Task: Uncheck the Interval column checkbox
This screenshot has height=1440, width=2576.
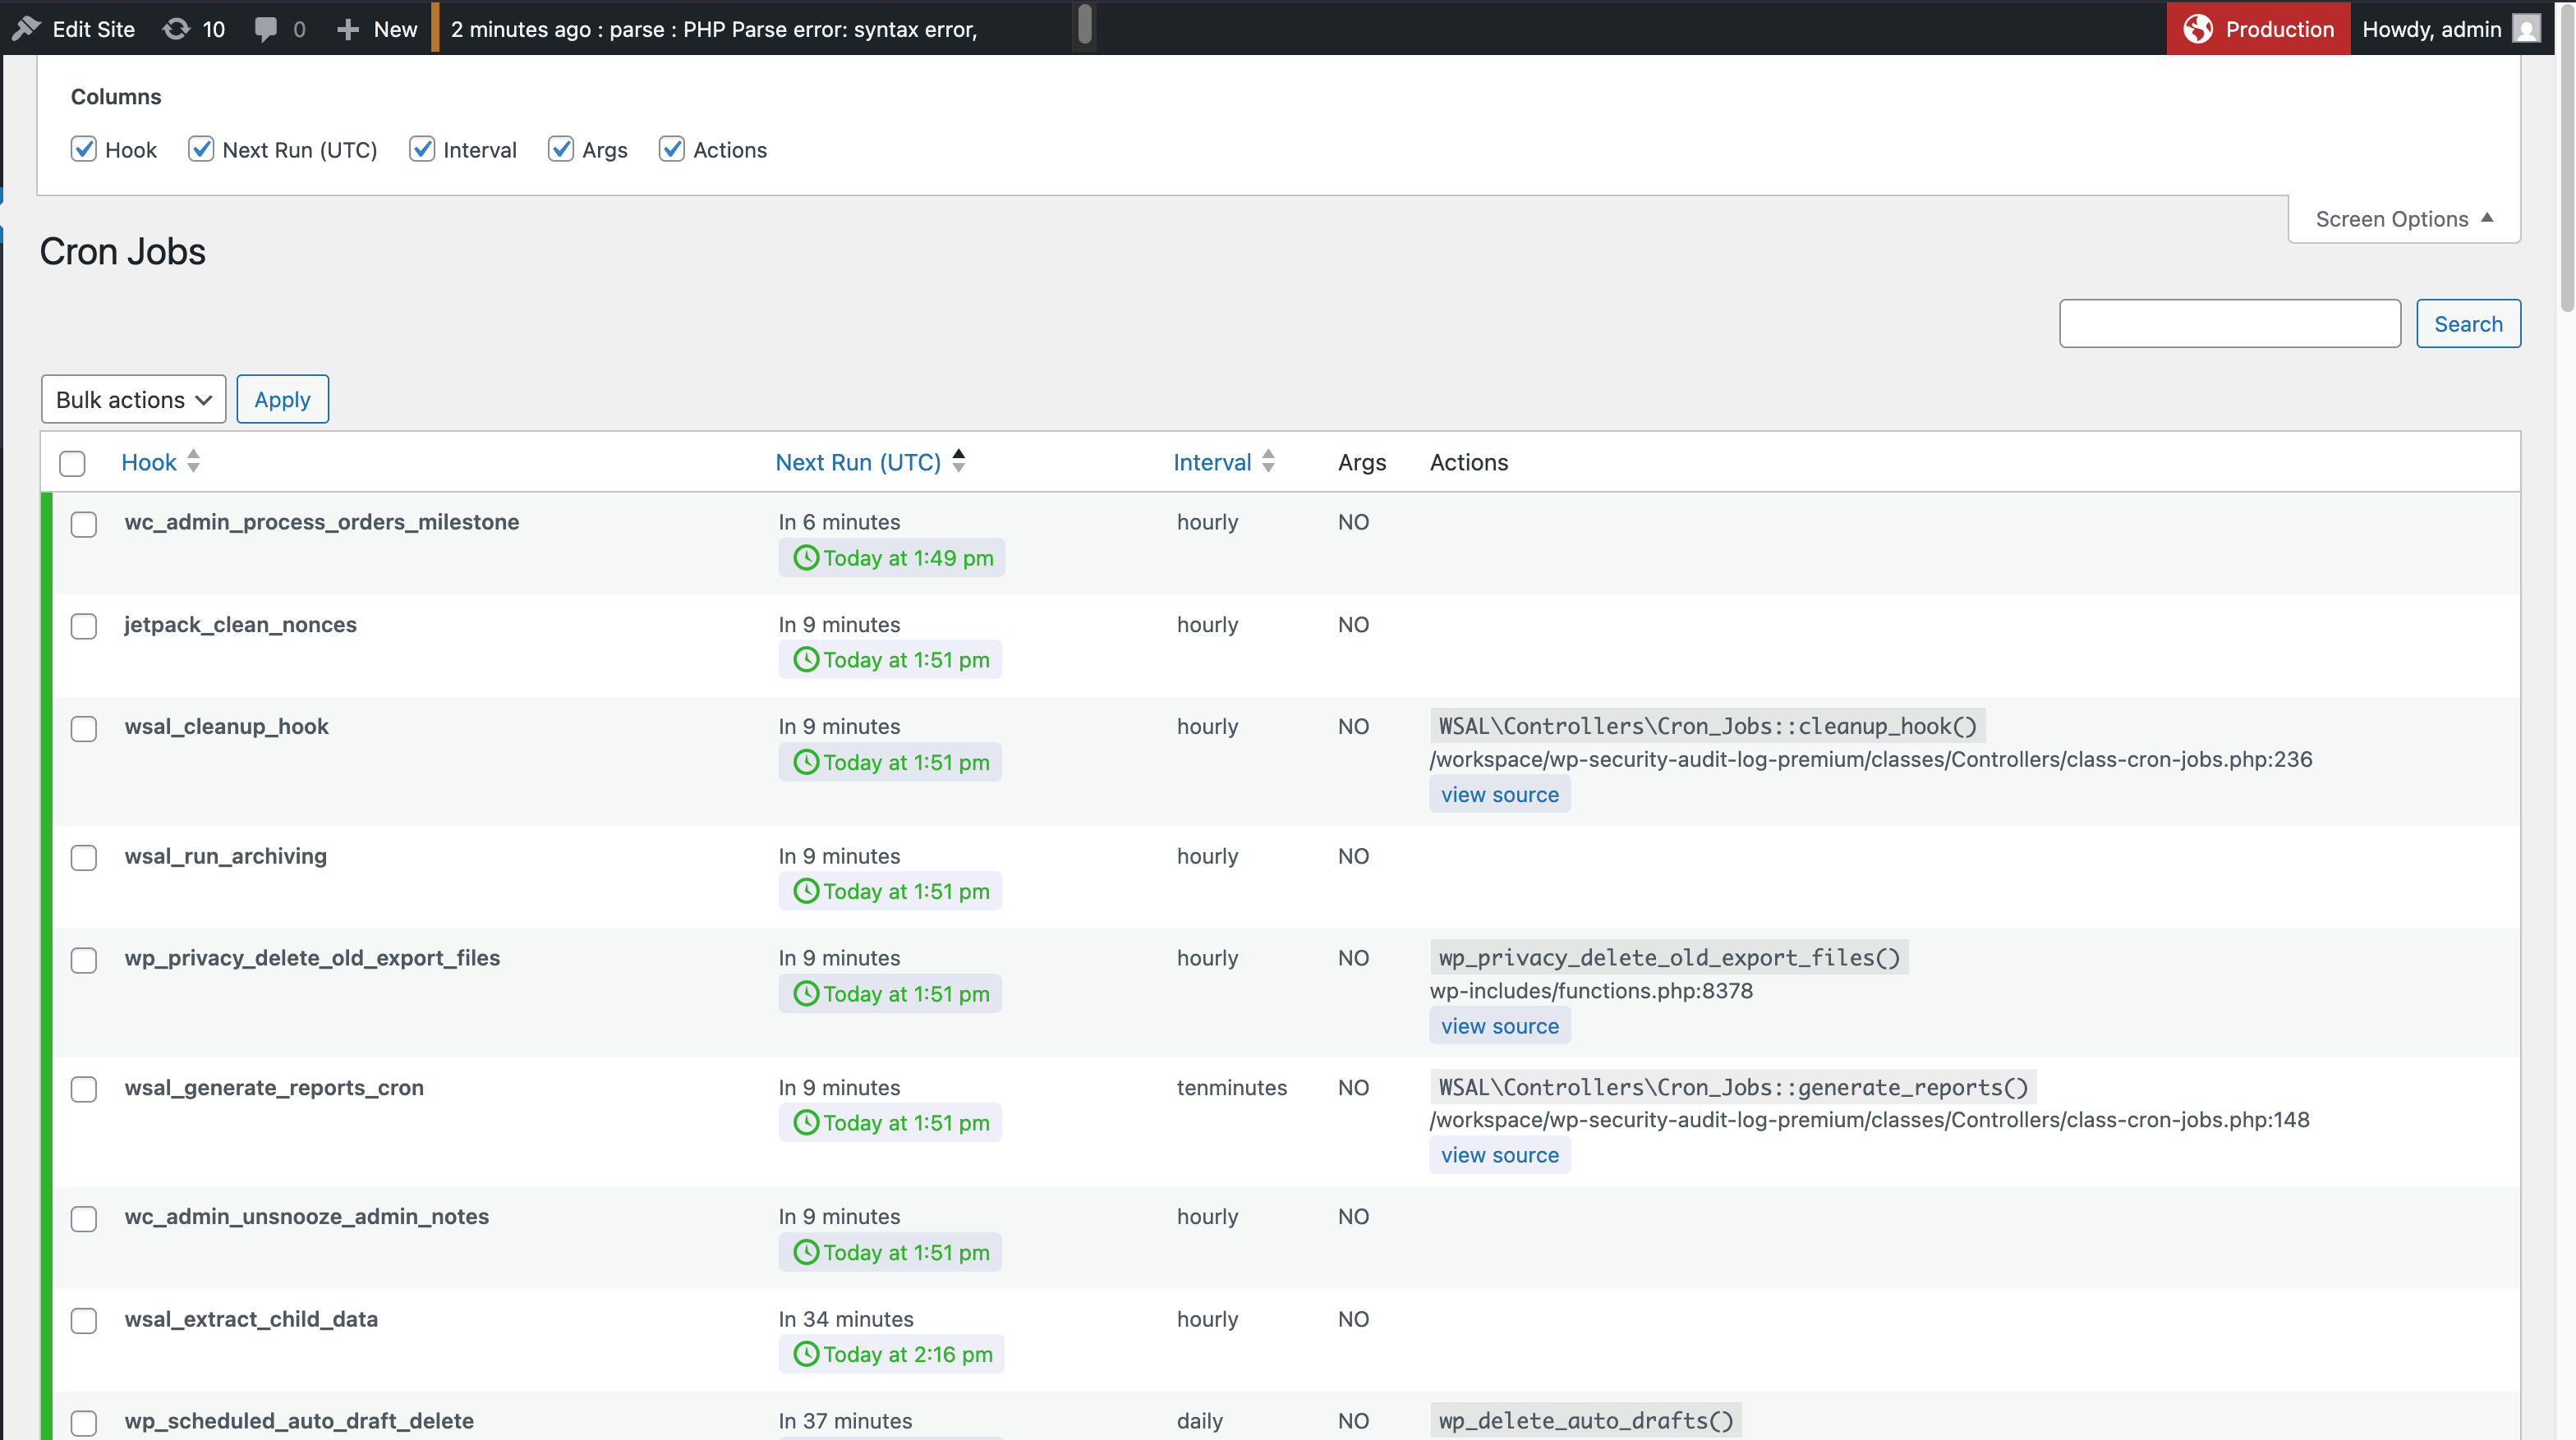Action: (422, 150)
